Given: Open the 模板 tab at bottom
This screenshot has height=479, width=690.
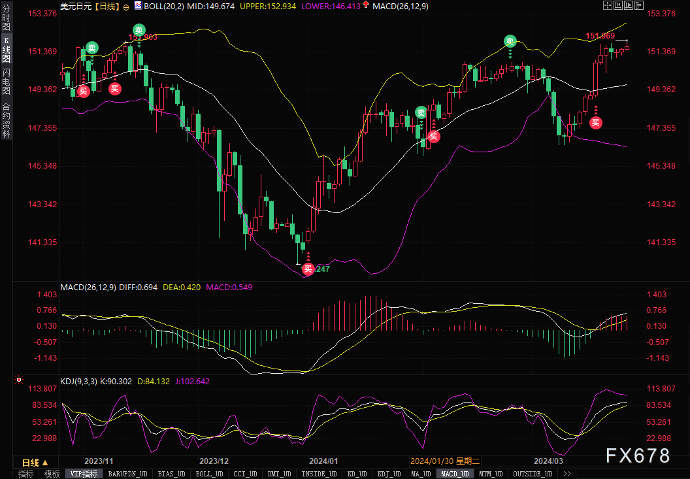Looking at the screenshot, I should (x=52, y=474).
